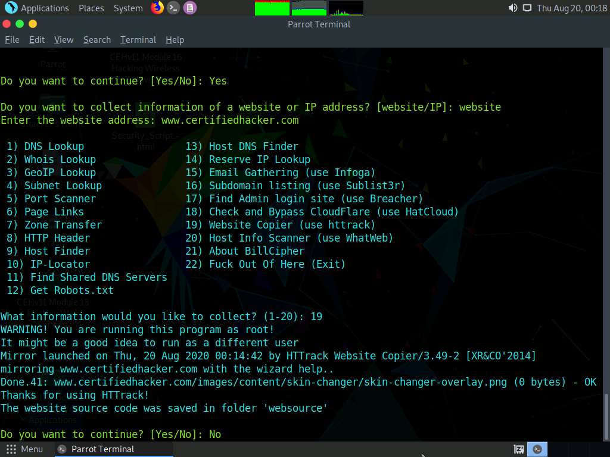Open the View menu in Parrot Terminal
This screenshot has height=457, width=610.
pyautogui.click(x=64, y=40)
